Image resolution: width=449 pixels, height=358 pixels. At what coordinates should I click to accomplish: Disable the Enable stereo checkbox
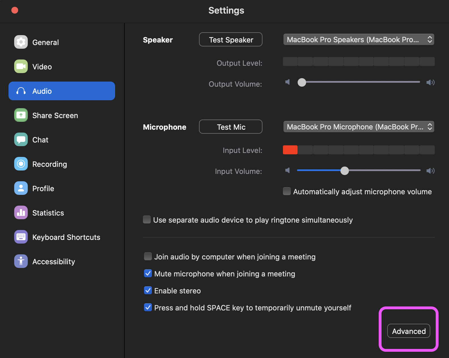pyautogui.click(x=148, y=290)
